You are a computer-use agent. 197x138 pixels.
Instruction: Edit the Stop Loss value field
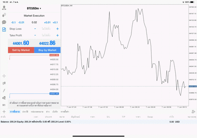pyautogui.click(x=46, y=29)
